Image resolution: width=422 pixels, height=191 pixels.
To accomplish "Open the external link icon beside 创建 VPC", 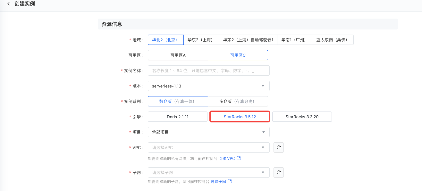I will [x=239, y=158].
